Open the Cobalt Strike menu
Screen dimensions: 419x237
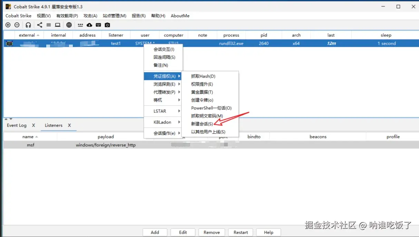[x=18, y=16]
